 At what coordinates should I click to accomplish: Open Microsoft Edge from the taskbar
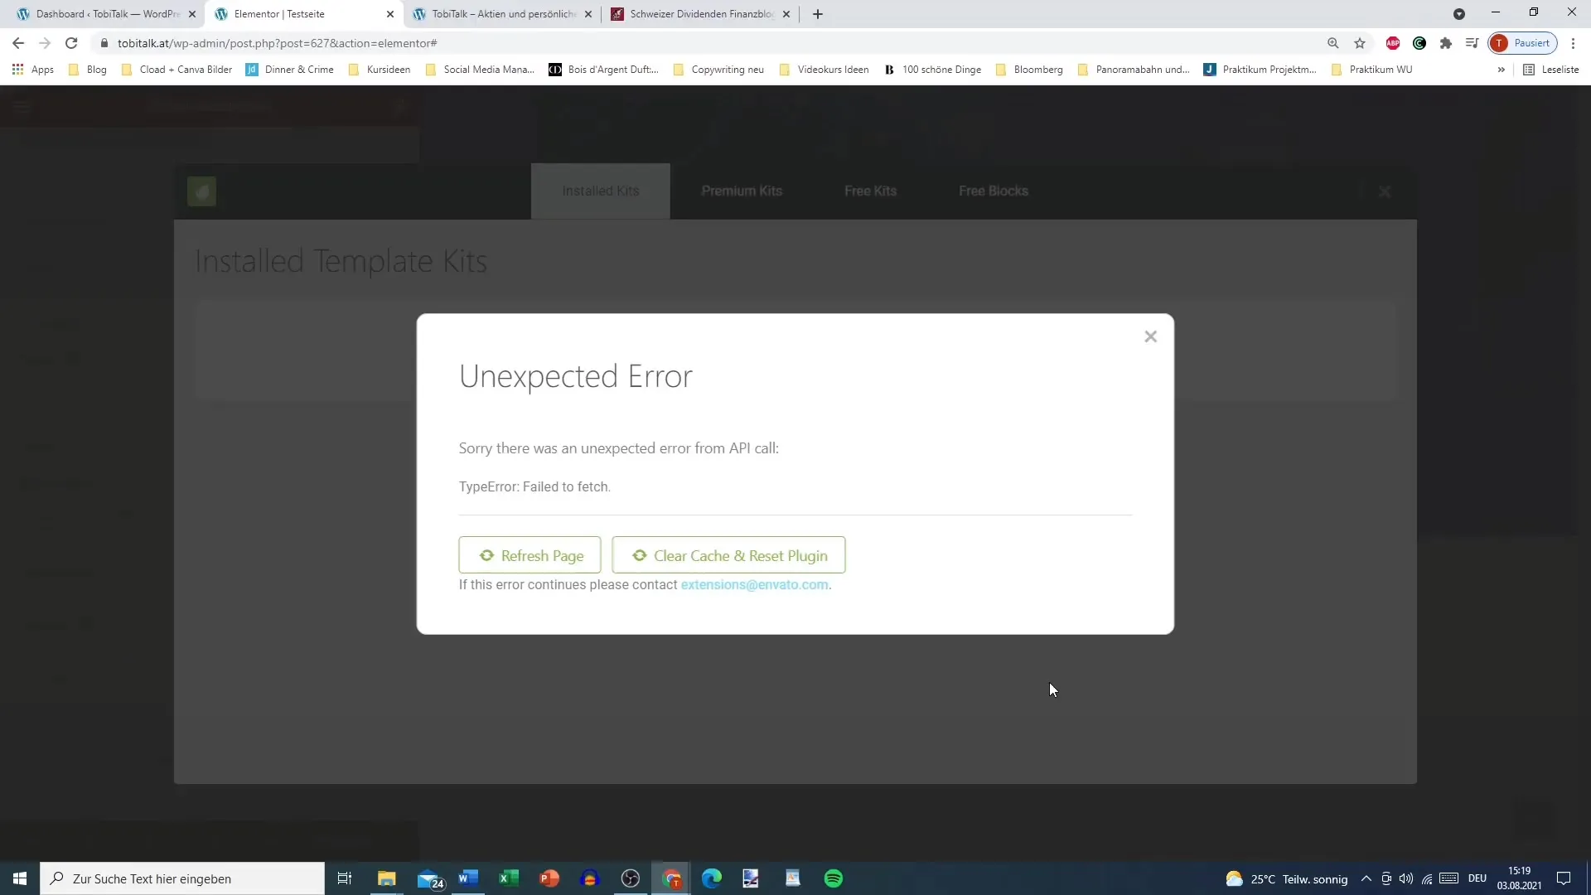[712, 878]
